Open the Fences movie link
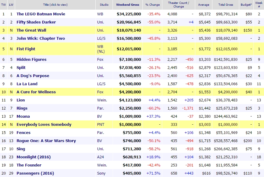This screenshot has height=177, width=264. click(24, 133)
